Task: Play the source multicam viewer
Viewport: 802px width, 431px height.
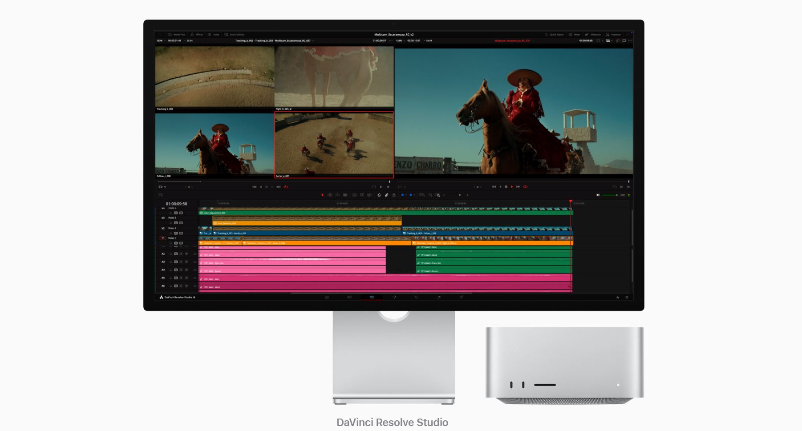Action: pos(272,187)
